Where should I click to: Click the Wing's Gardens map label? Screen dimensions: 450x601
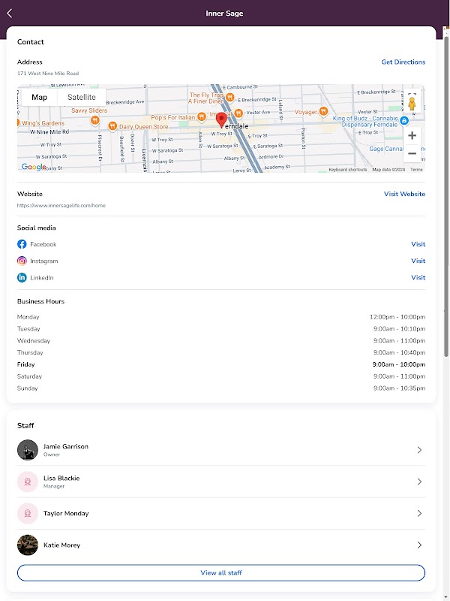click(43, 123)
